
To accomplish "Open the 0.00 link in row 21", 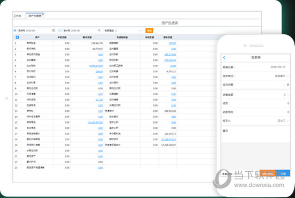I will point(100,156).
